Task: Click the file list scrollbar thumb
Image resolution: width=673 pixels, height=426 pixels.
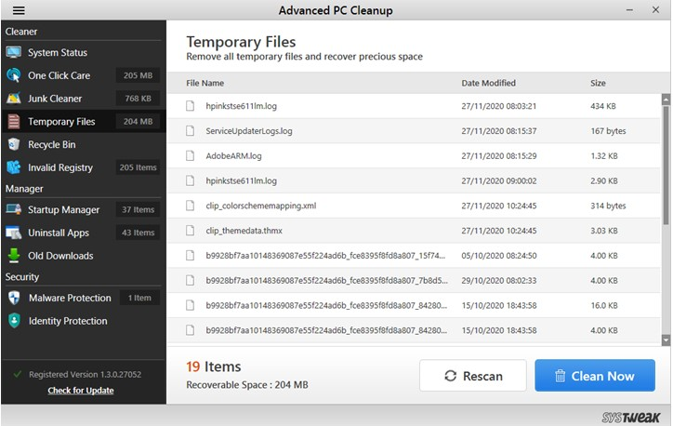Action: pos(666,166)
